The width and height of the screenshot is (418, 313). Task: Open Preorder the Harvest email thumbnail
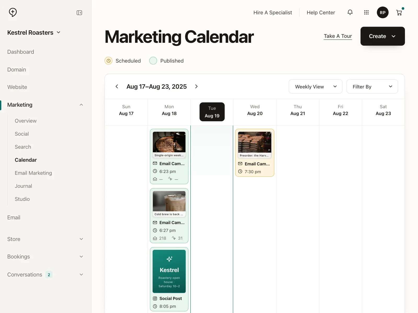pyautogui.click(x=255, y=145)
